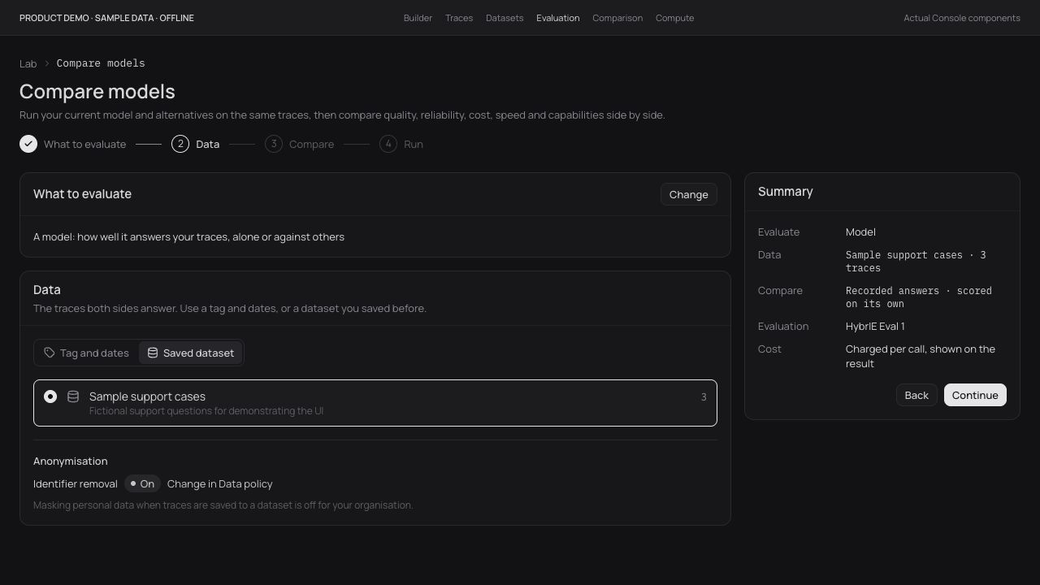Click the tag icon in Tag and dates
The image size is (1040, 585).
tap(50, 353)
